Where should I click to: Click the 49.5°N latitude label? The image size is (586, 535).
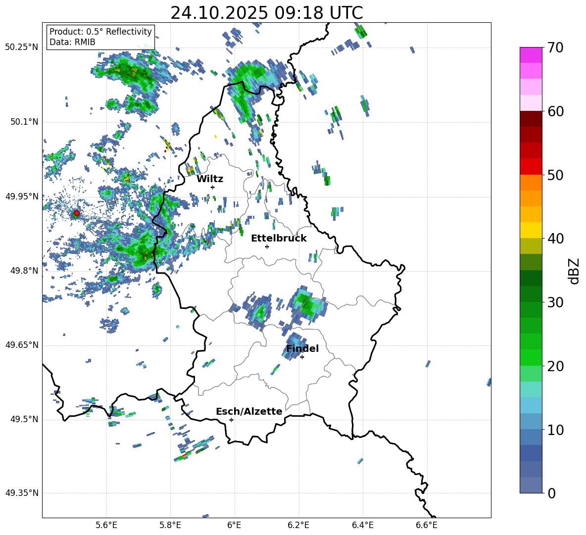click(x=24, y=419)
